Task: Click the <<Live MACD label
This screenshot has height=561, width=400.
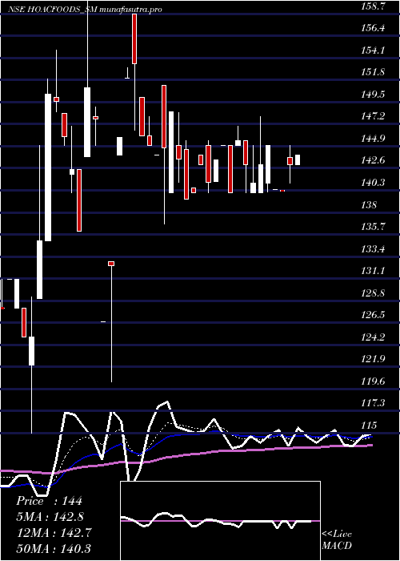Action: (337, 540)
